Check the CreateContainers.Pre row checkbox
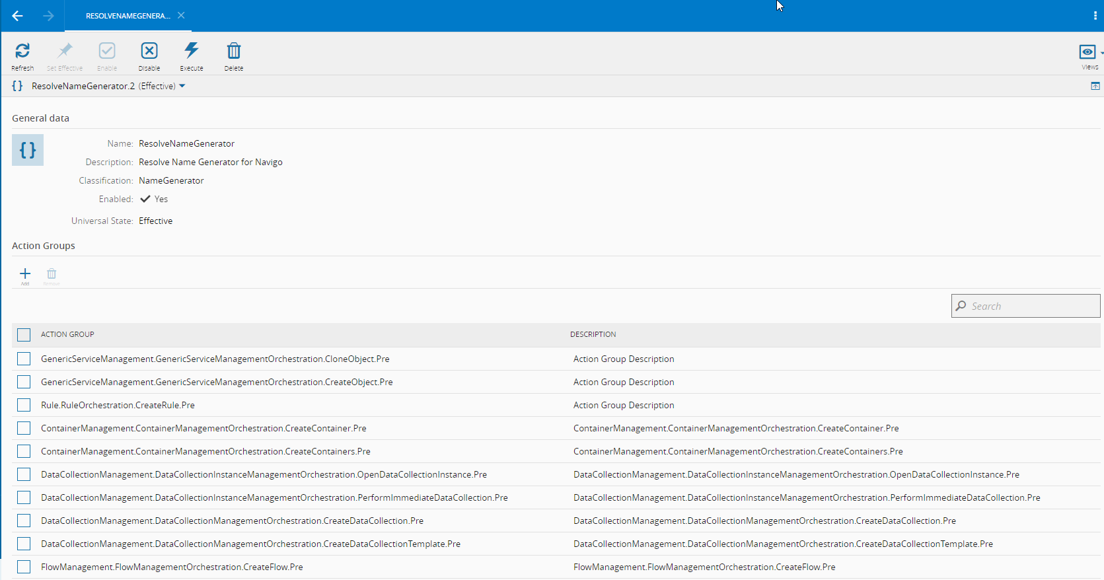 coord(24,451)
